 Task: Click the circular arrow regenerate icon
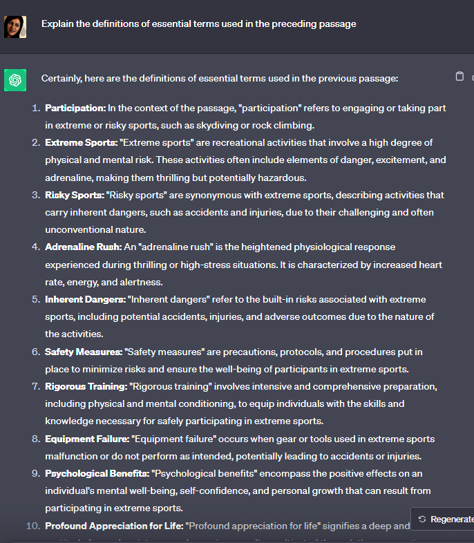(x=422, y=519)
